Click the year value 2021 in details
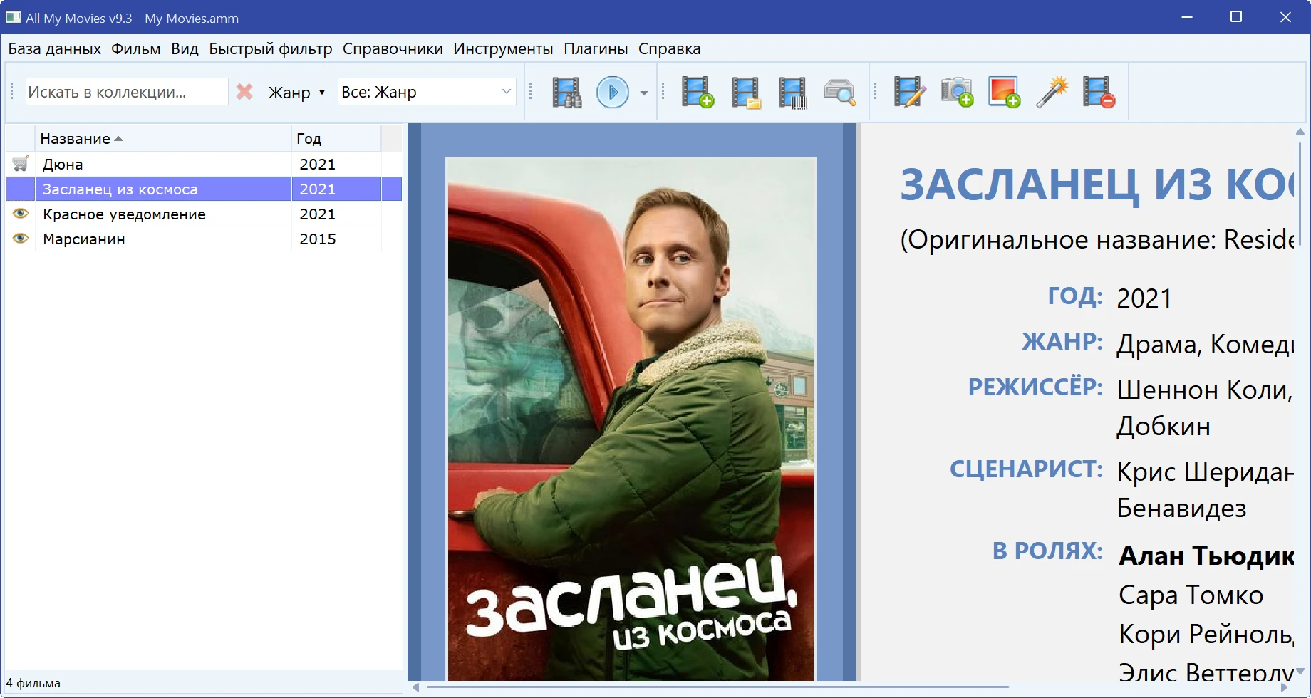This screenshot has height=698, width=1311. click(1144, 298)
